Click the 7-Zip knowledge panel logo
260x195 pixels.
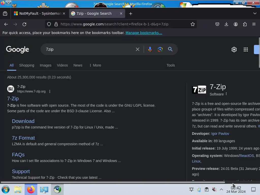click(199, 90)
